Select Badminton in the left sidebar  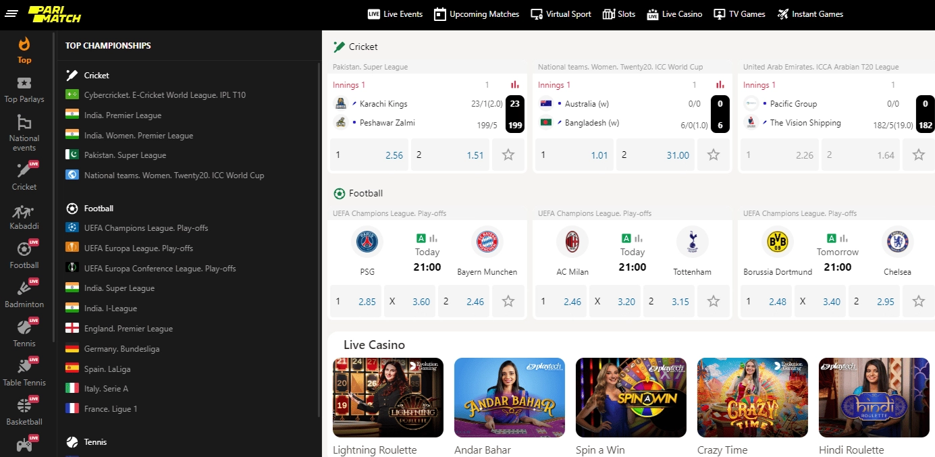(x=24, y=295)
